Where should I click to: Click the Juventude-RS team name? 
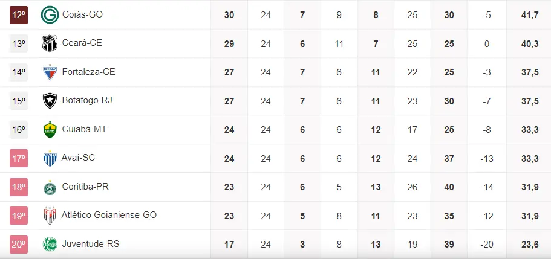[89, 245]
